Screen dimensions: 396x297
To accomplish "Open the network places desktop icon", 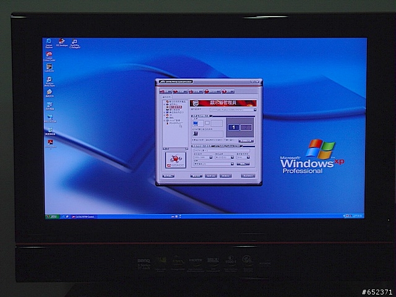I will pos(50,118).
